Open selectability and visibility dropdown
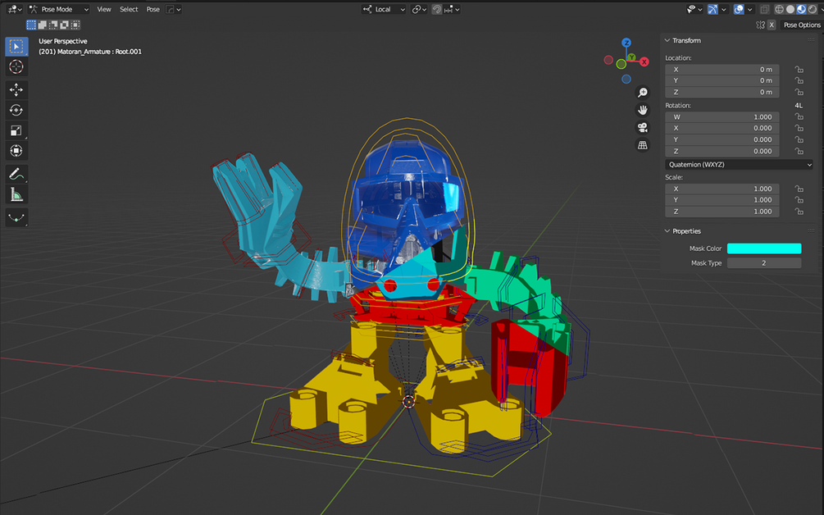This screenshot has width=824, height=515. [x=694, y=9]
